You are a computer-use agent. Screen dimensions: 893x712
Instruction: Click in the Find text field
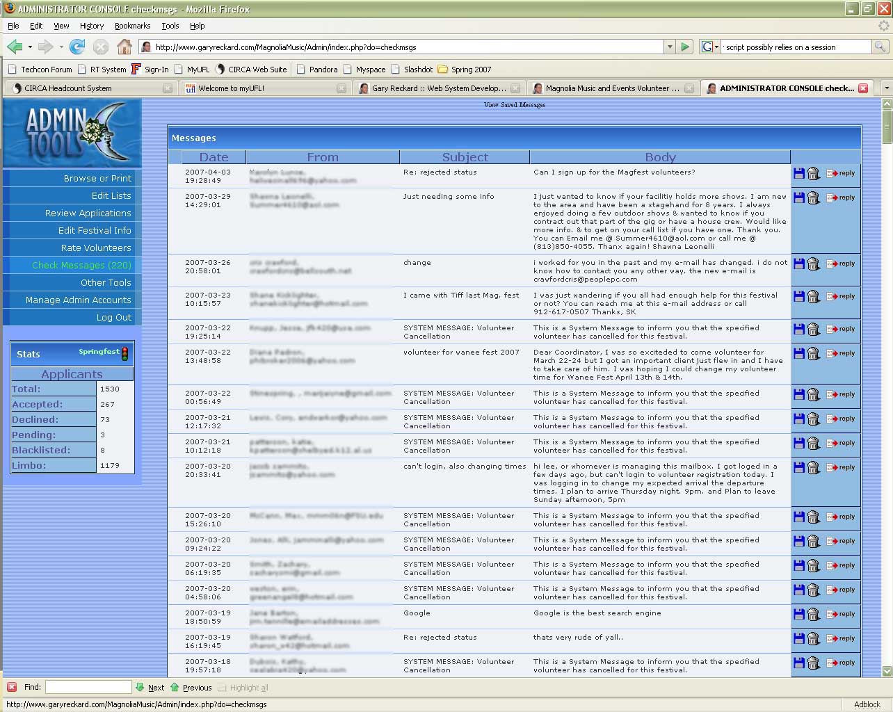[88, 687]
